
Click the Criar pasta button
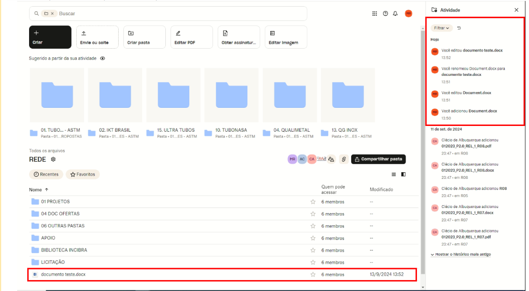pyautogui.click(x=144, y=37)
